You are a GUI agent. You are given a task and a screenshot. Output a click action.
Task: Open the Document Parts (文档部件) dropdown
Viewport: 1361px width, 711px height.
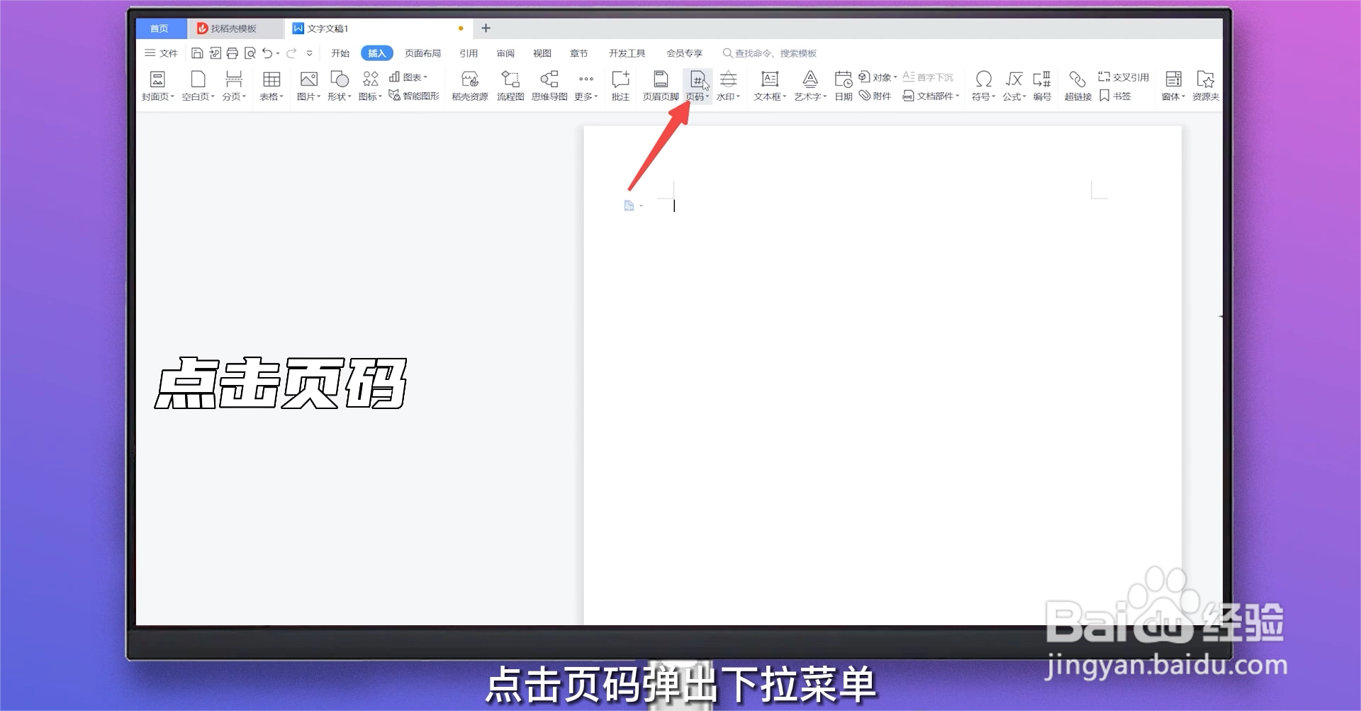point(931,96)
